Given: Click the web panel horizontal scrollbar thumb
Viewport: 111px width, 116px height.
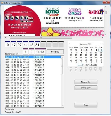Looking at the screenshot, I should coord(41,38).
